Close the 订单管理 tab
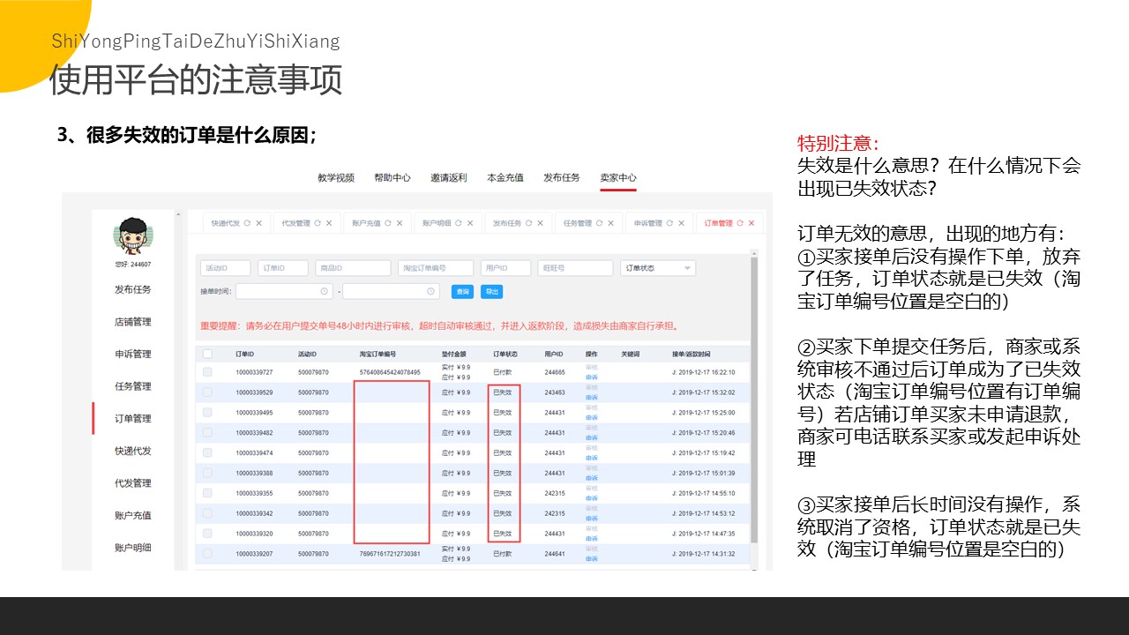 coord(751,223)
